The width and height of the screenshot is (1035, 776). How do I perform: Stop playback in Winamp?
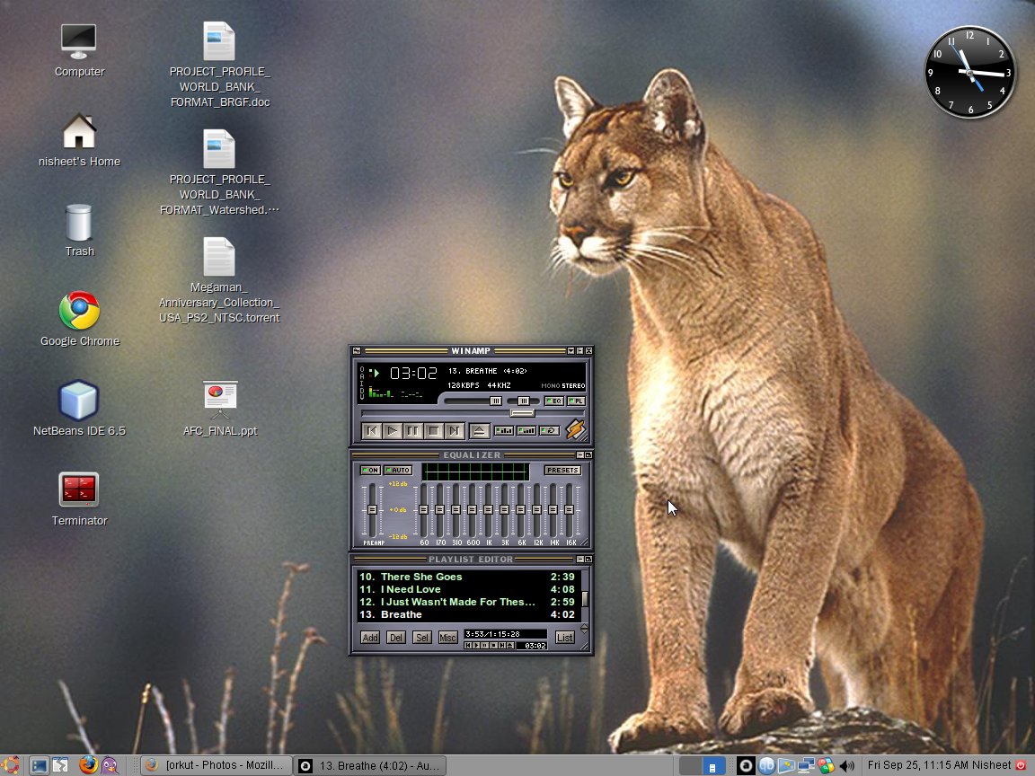434,431
